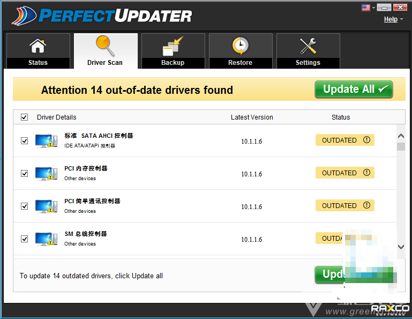
Task: Click the scroll down arrow of driver list
Action: pos(401,247)
